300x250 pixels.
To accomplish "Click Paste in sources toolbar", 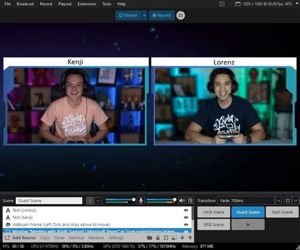I will pyautogui.click(x=59, y=238).
